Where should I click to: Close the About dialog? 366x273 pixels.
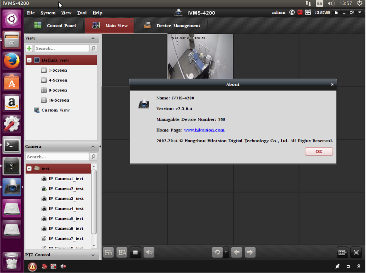332,85
